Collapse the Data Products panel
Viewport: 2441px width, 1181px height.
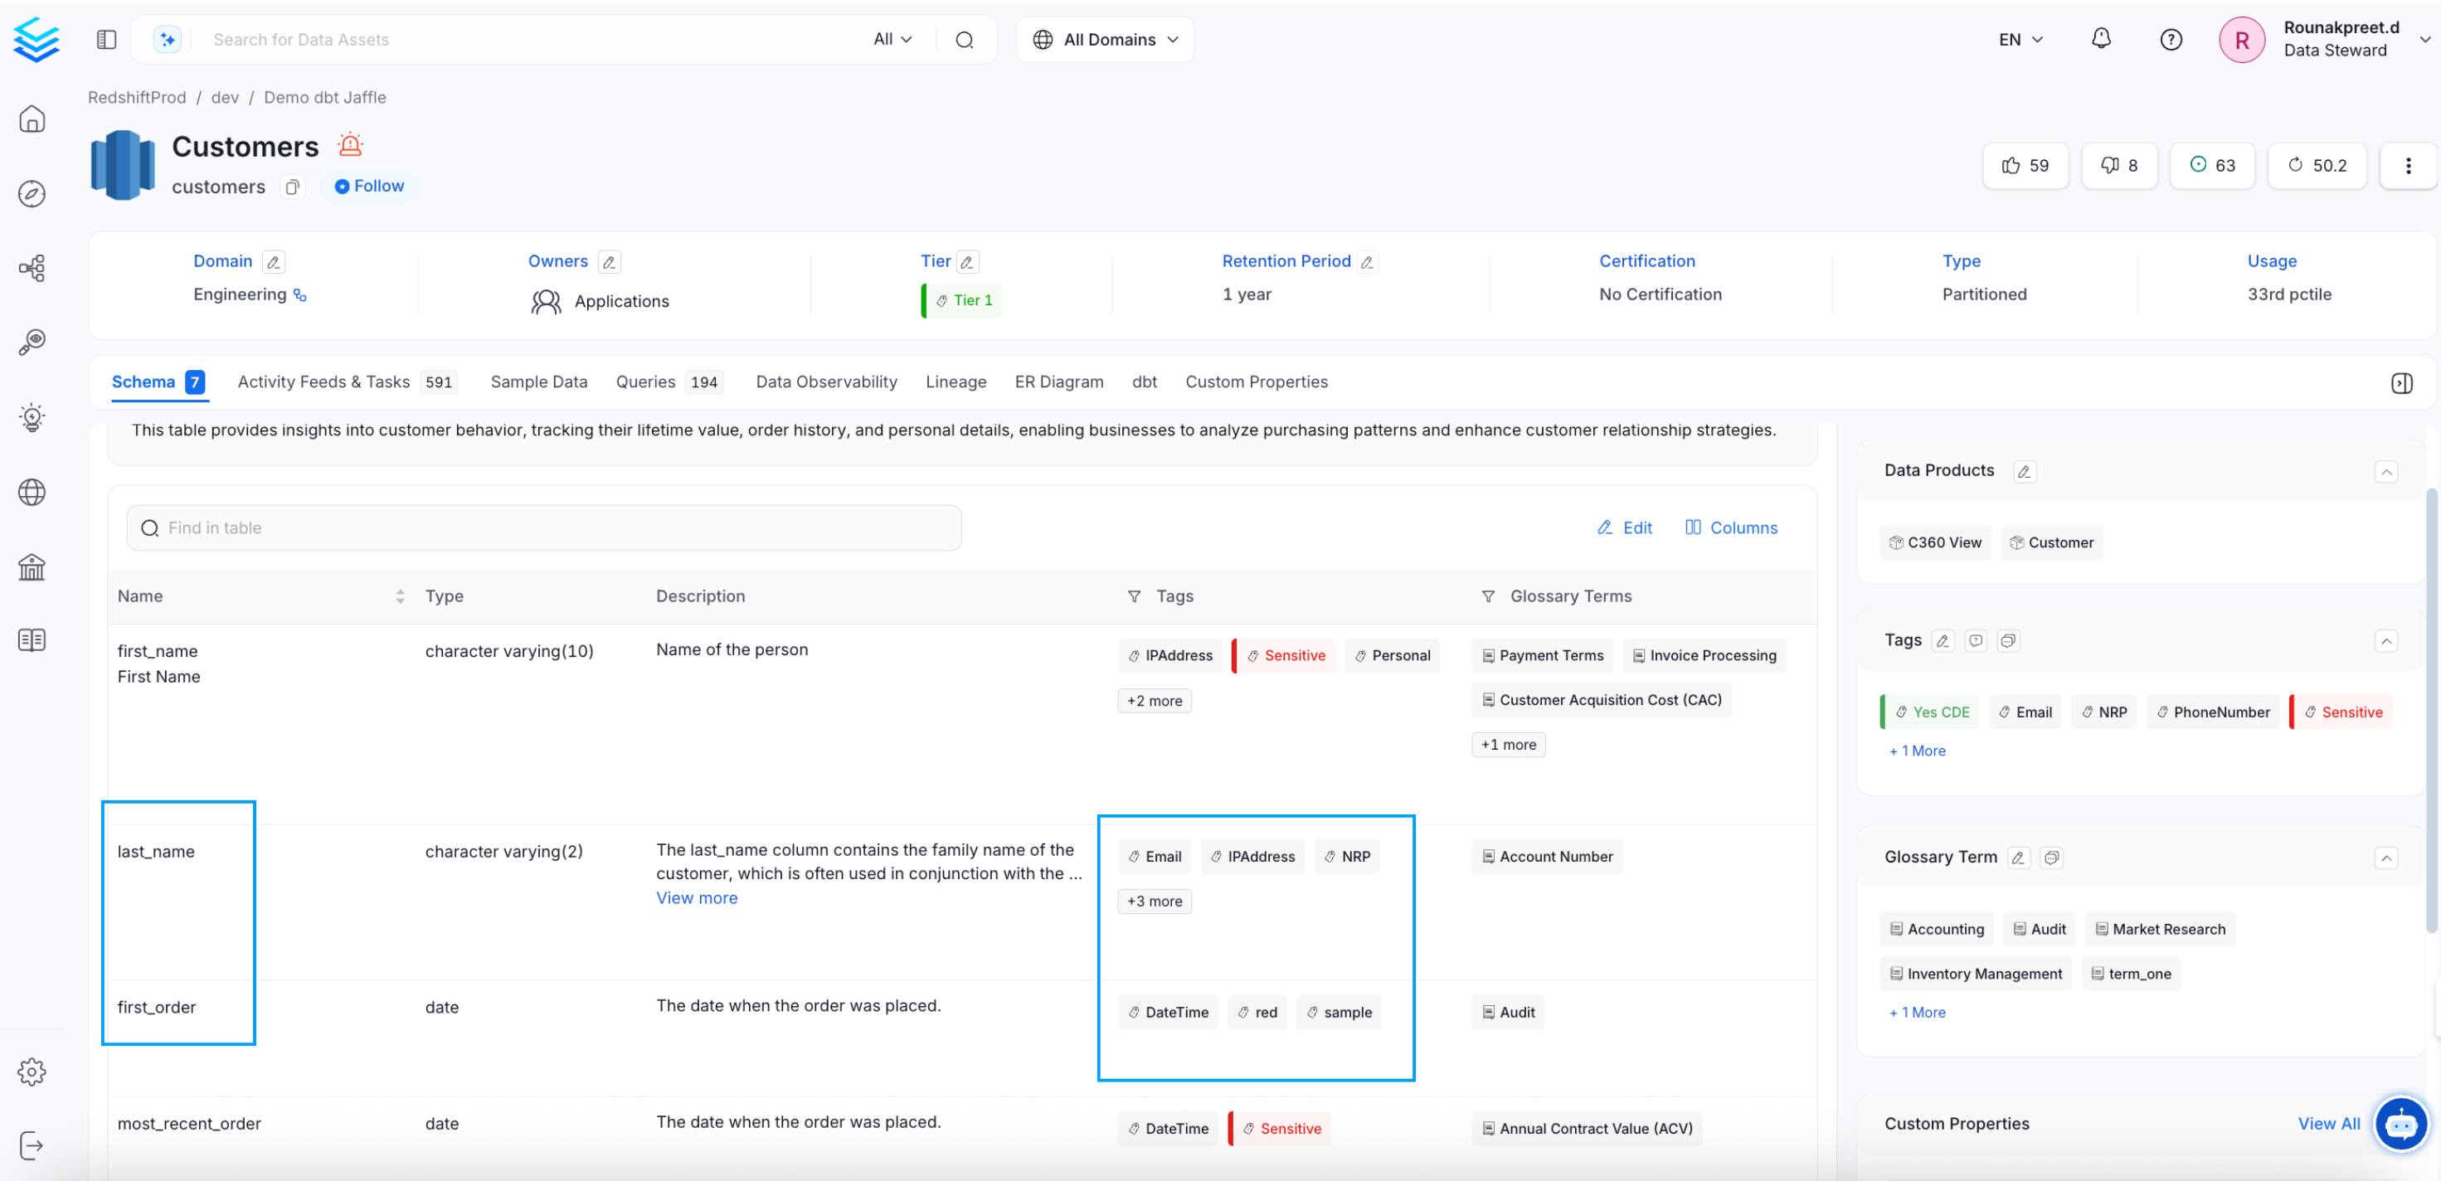point(2387,471)
